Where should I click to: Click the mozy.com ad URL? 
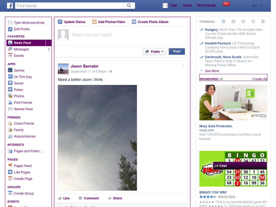pyautogui.click(x=207, y=130)
